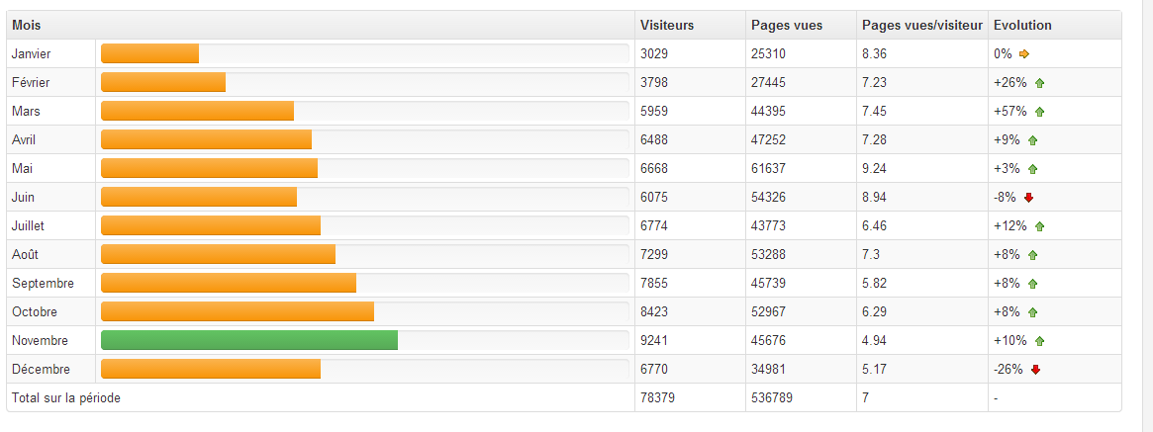
Task: Click the orange bar for Septembre
Action: 229,283
